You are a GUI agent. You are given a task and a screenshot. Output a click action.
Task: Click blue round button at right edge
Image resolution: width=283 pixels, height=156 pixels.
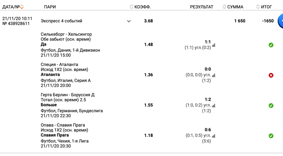[280, 21]
